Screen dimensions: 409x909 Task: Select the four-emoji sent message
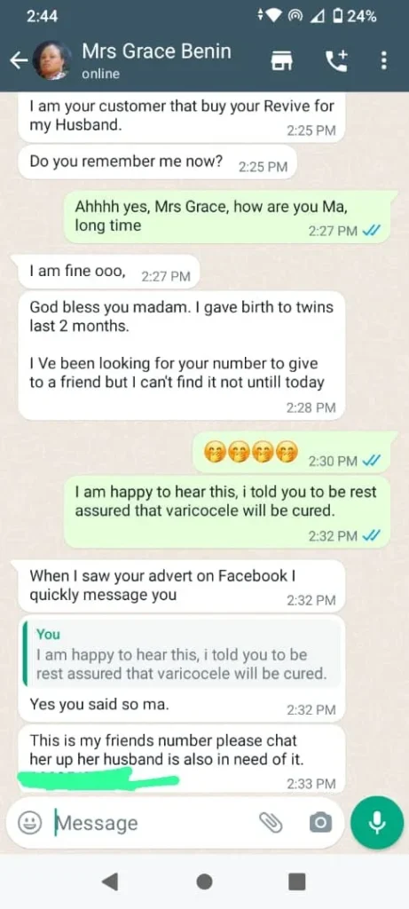(x=295, y=452)
